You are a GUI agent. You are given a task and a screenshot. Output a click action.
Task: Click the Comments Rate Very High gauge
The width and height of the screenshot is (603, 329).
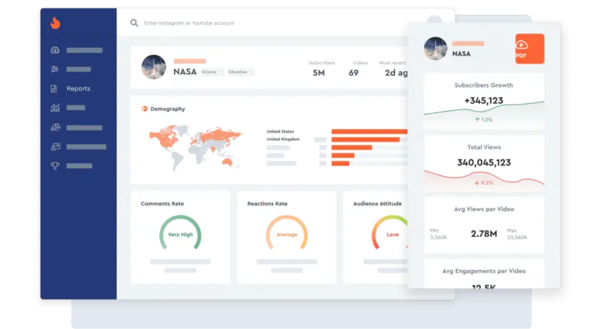[180, 233]
